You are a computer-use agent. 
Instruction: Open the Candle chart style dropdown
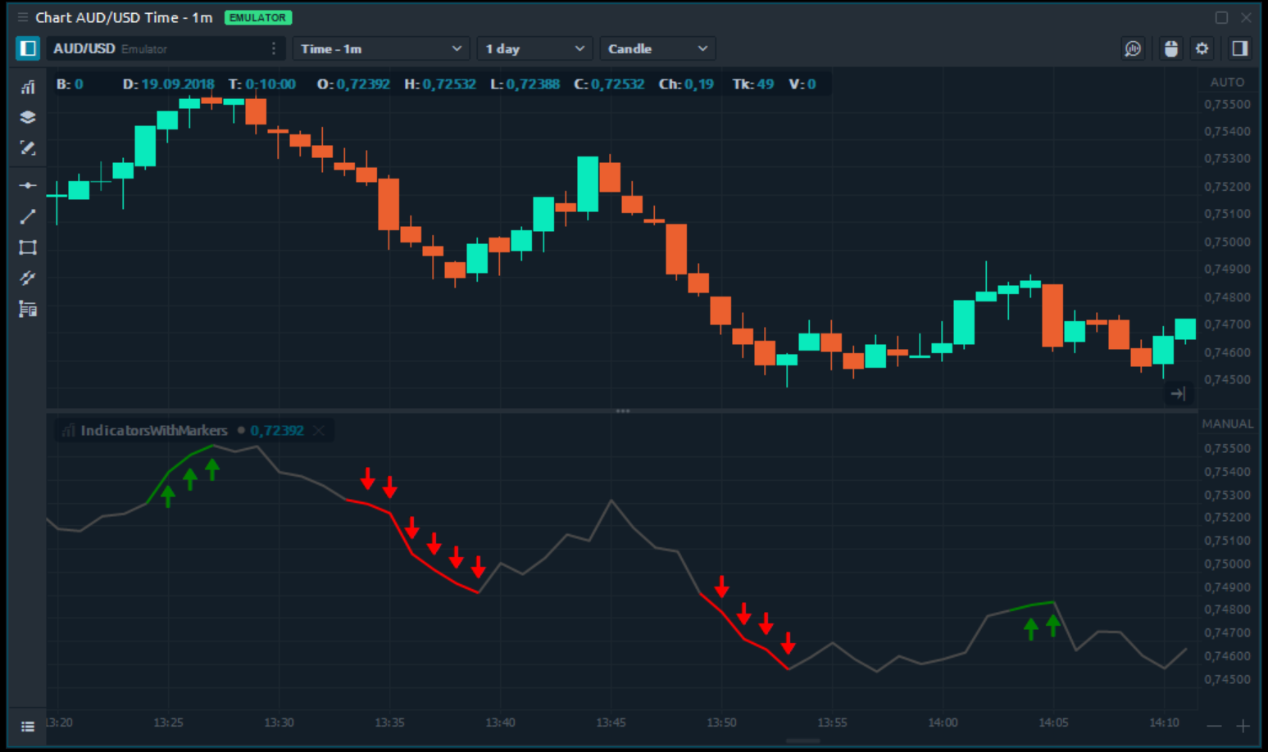[x=657, y=49]
